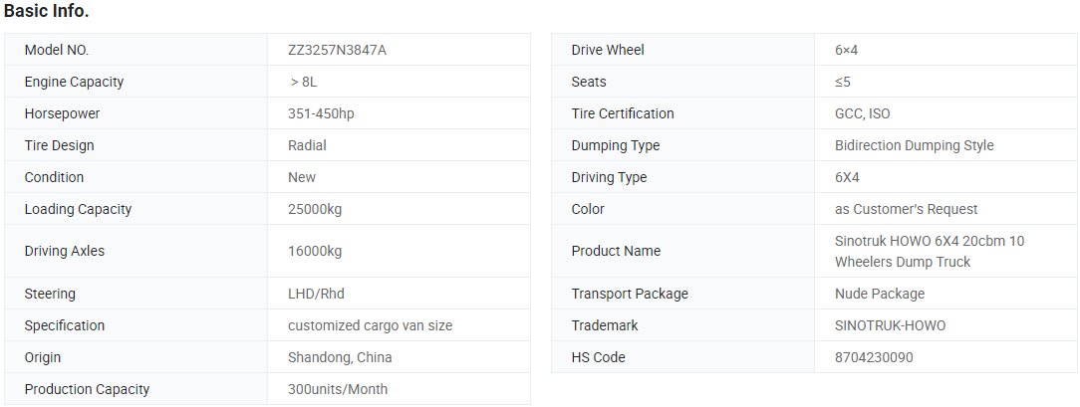
Task: Select the LHD/Rhd steering value
Action: pos(316,294)
